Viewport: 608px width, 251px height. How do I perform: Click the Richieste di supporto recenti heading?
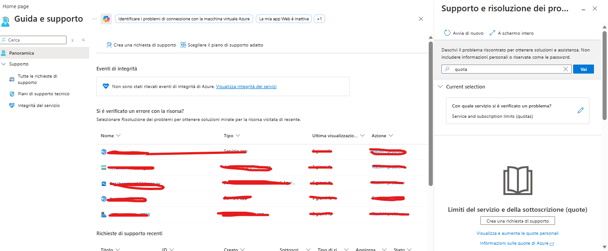129,233
